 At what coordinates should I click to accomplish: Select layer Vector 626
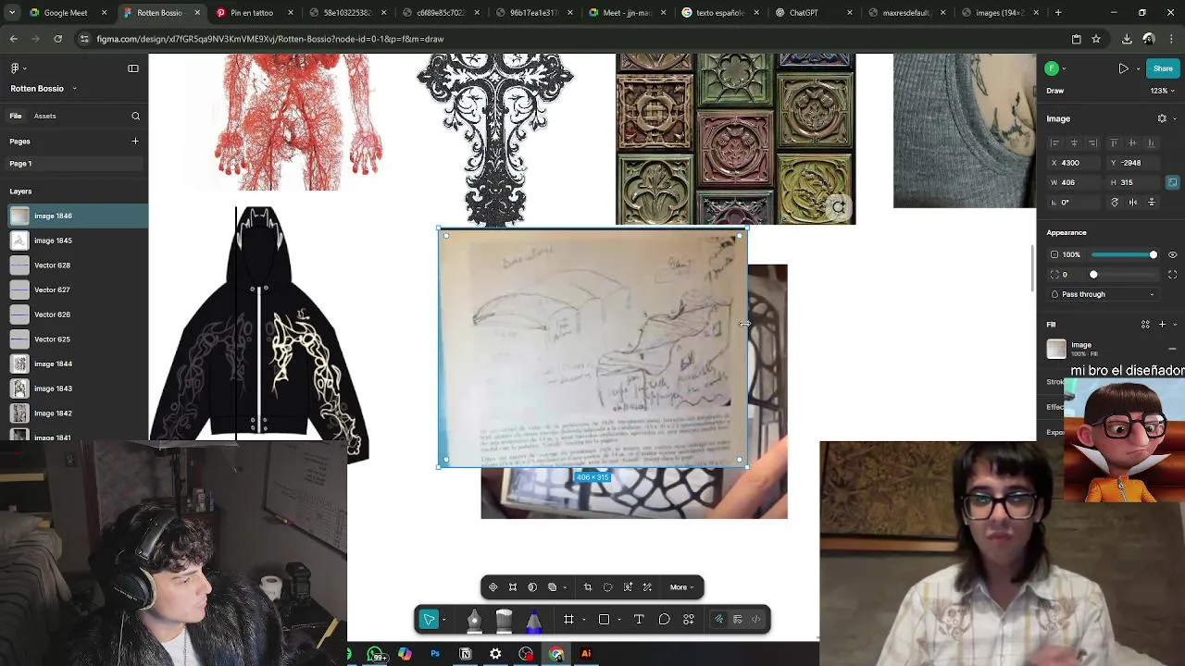pyautogui.click(x=74, y=314)
